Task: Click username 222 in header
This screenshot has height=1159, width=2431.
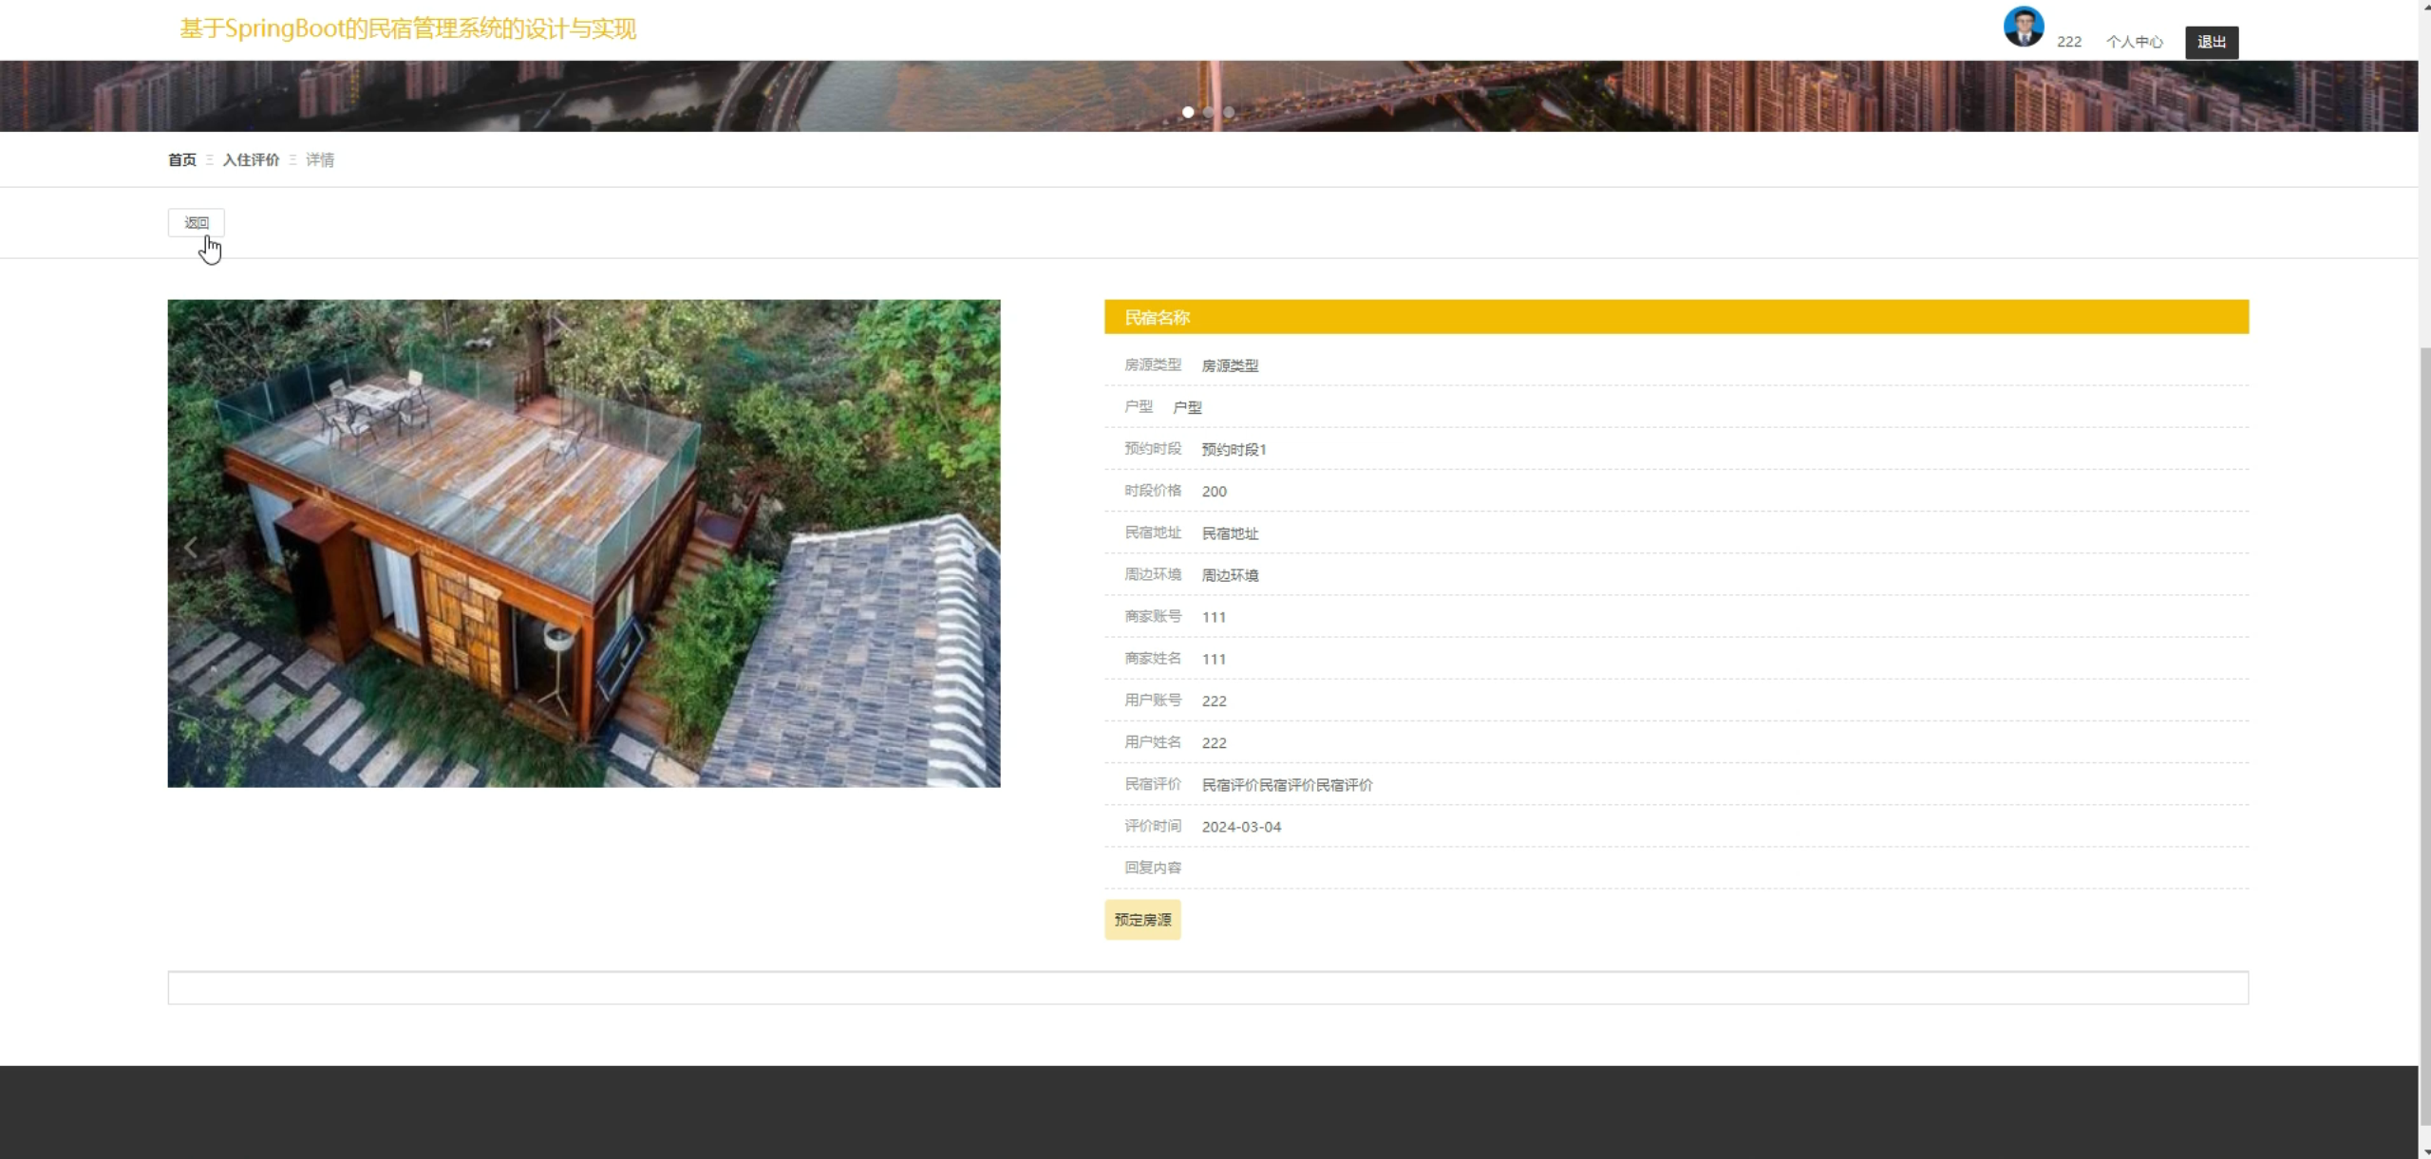Action: [x=2068, y=42]
